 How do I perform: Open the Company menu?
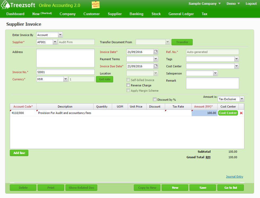pyautogui.click(x=68, y=14)
